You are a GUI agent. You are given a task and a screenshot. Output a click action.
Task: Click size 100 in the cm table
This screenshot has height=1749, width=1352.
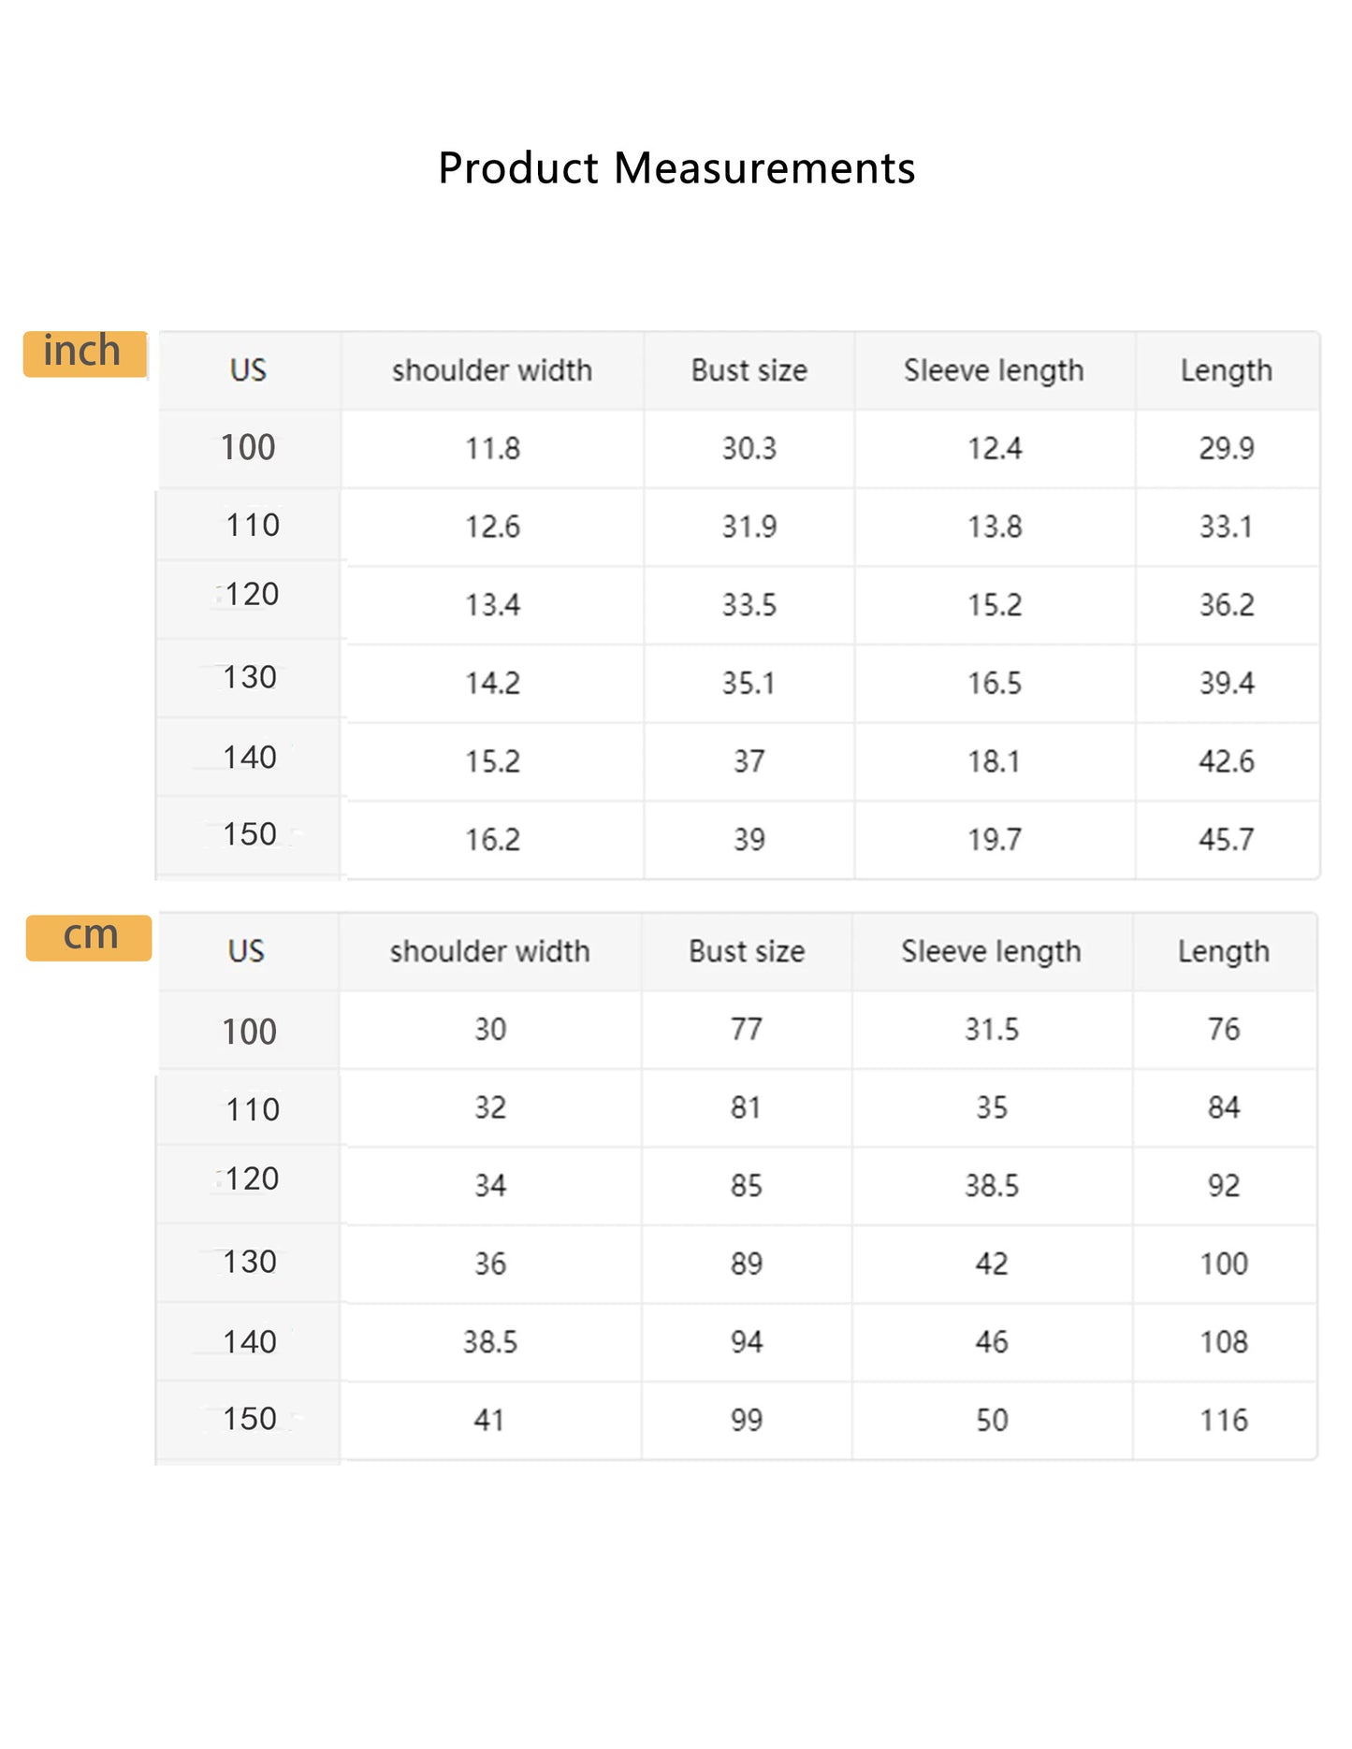pyautogui.click(x=249, y=1032)
